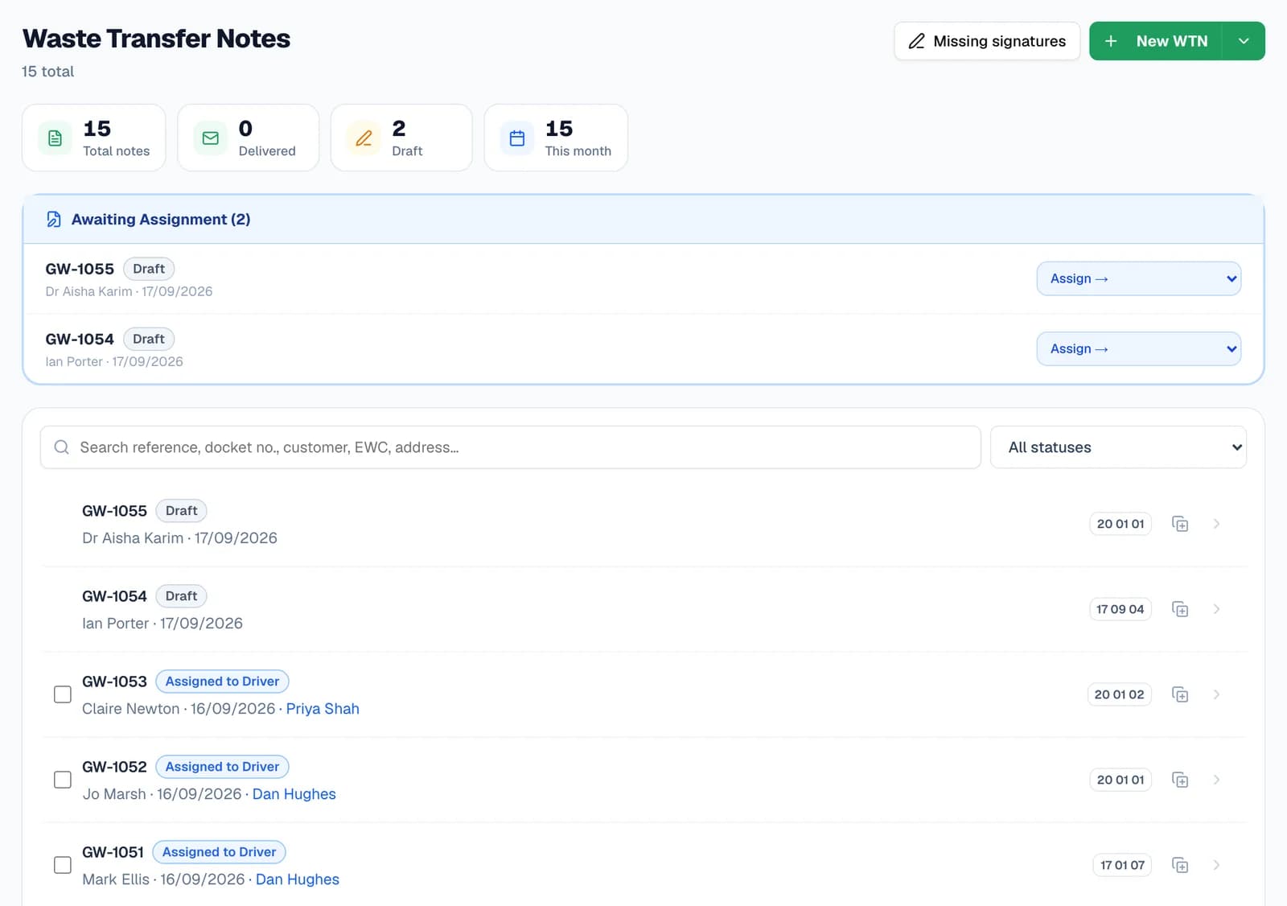Click the duplicate icon for GW-1054 row
Viewport: 1287px width, 906px height.
pyautogui.click(x=1180, y=609)
